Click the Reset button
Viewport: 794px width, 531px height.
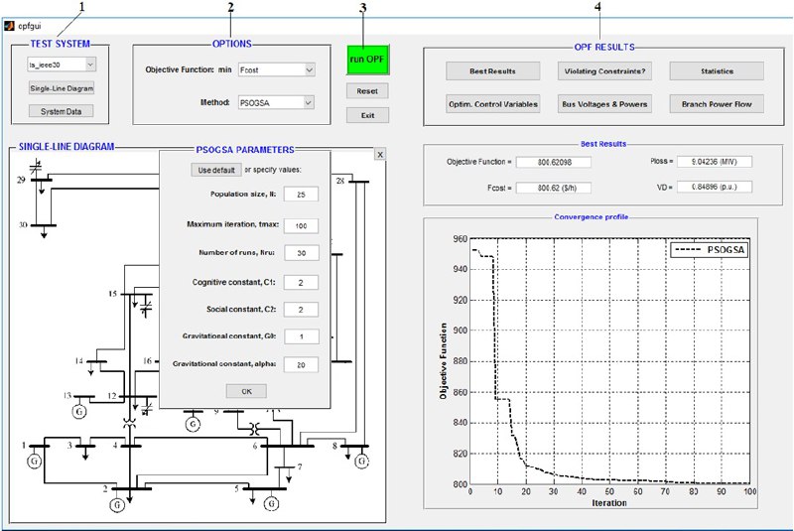tap(367, 91)
